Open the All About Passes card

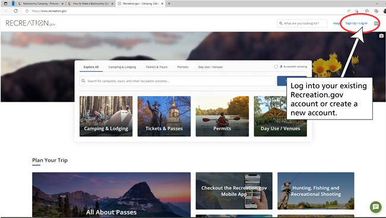tap(111, 195)
